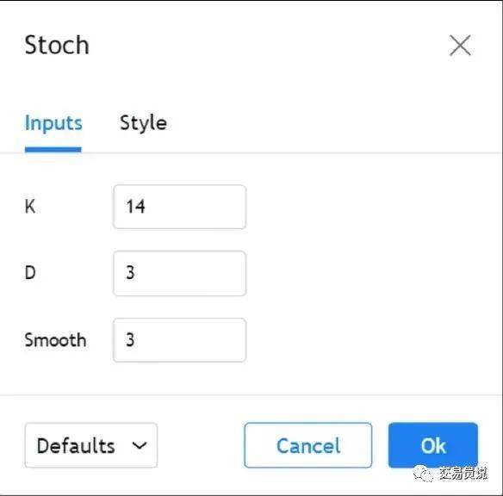Click the chevron arrow beside Defaults

(x=140, y=445)
